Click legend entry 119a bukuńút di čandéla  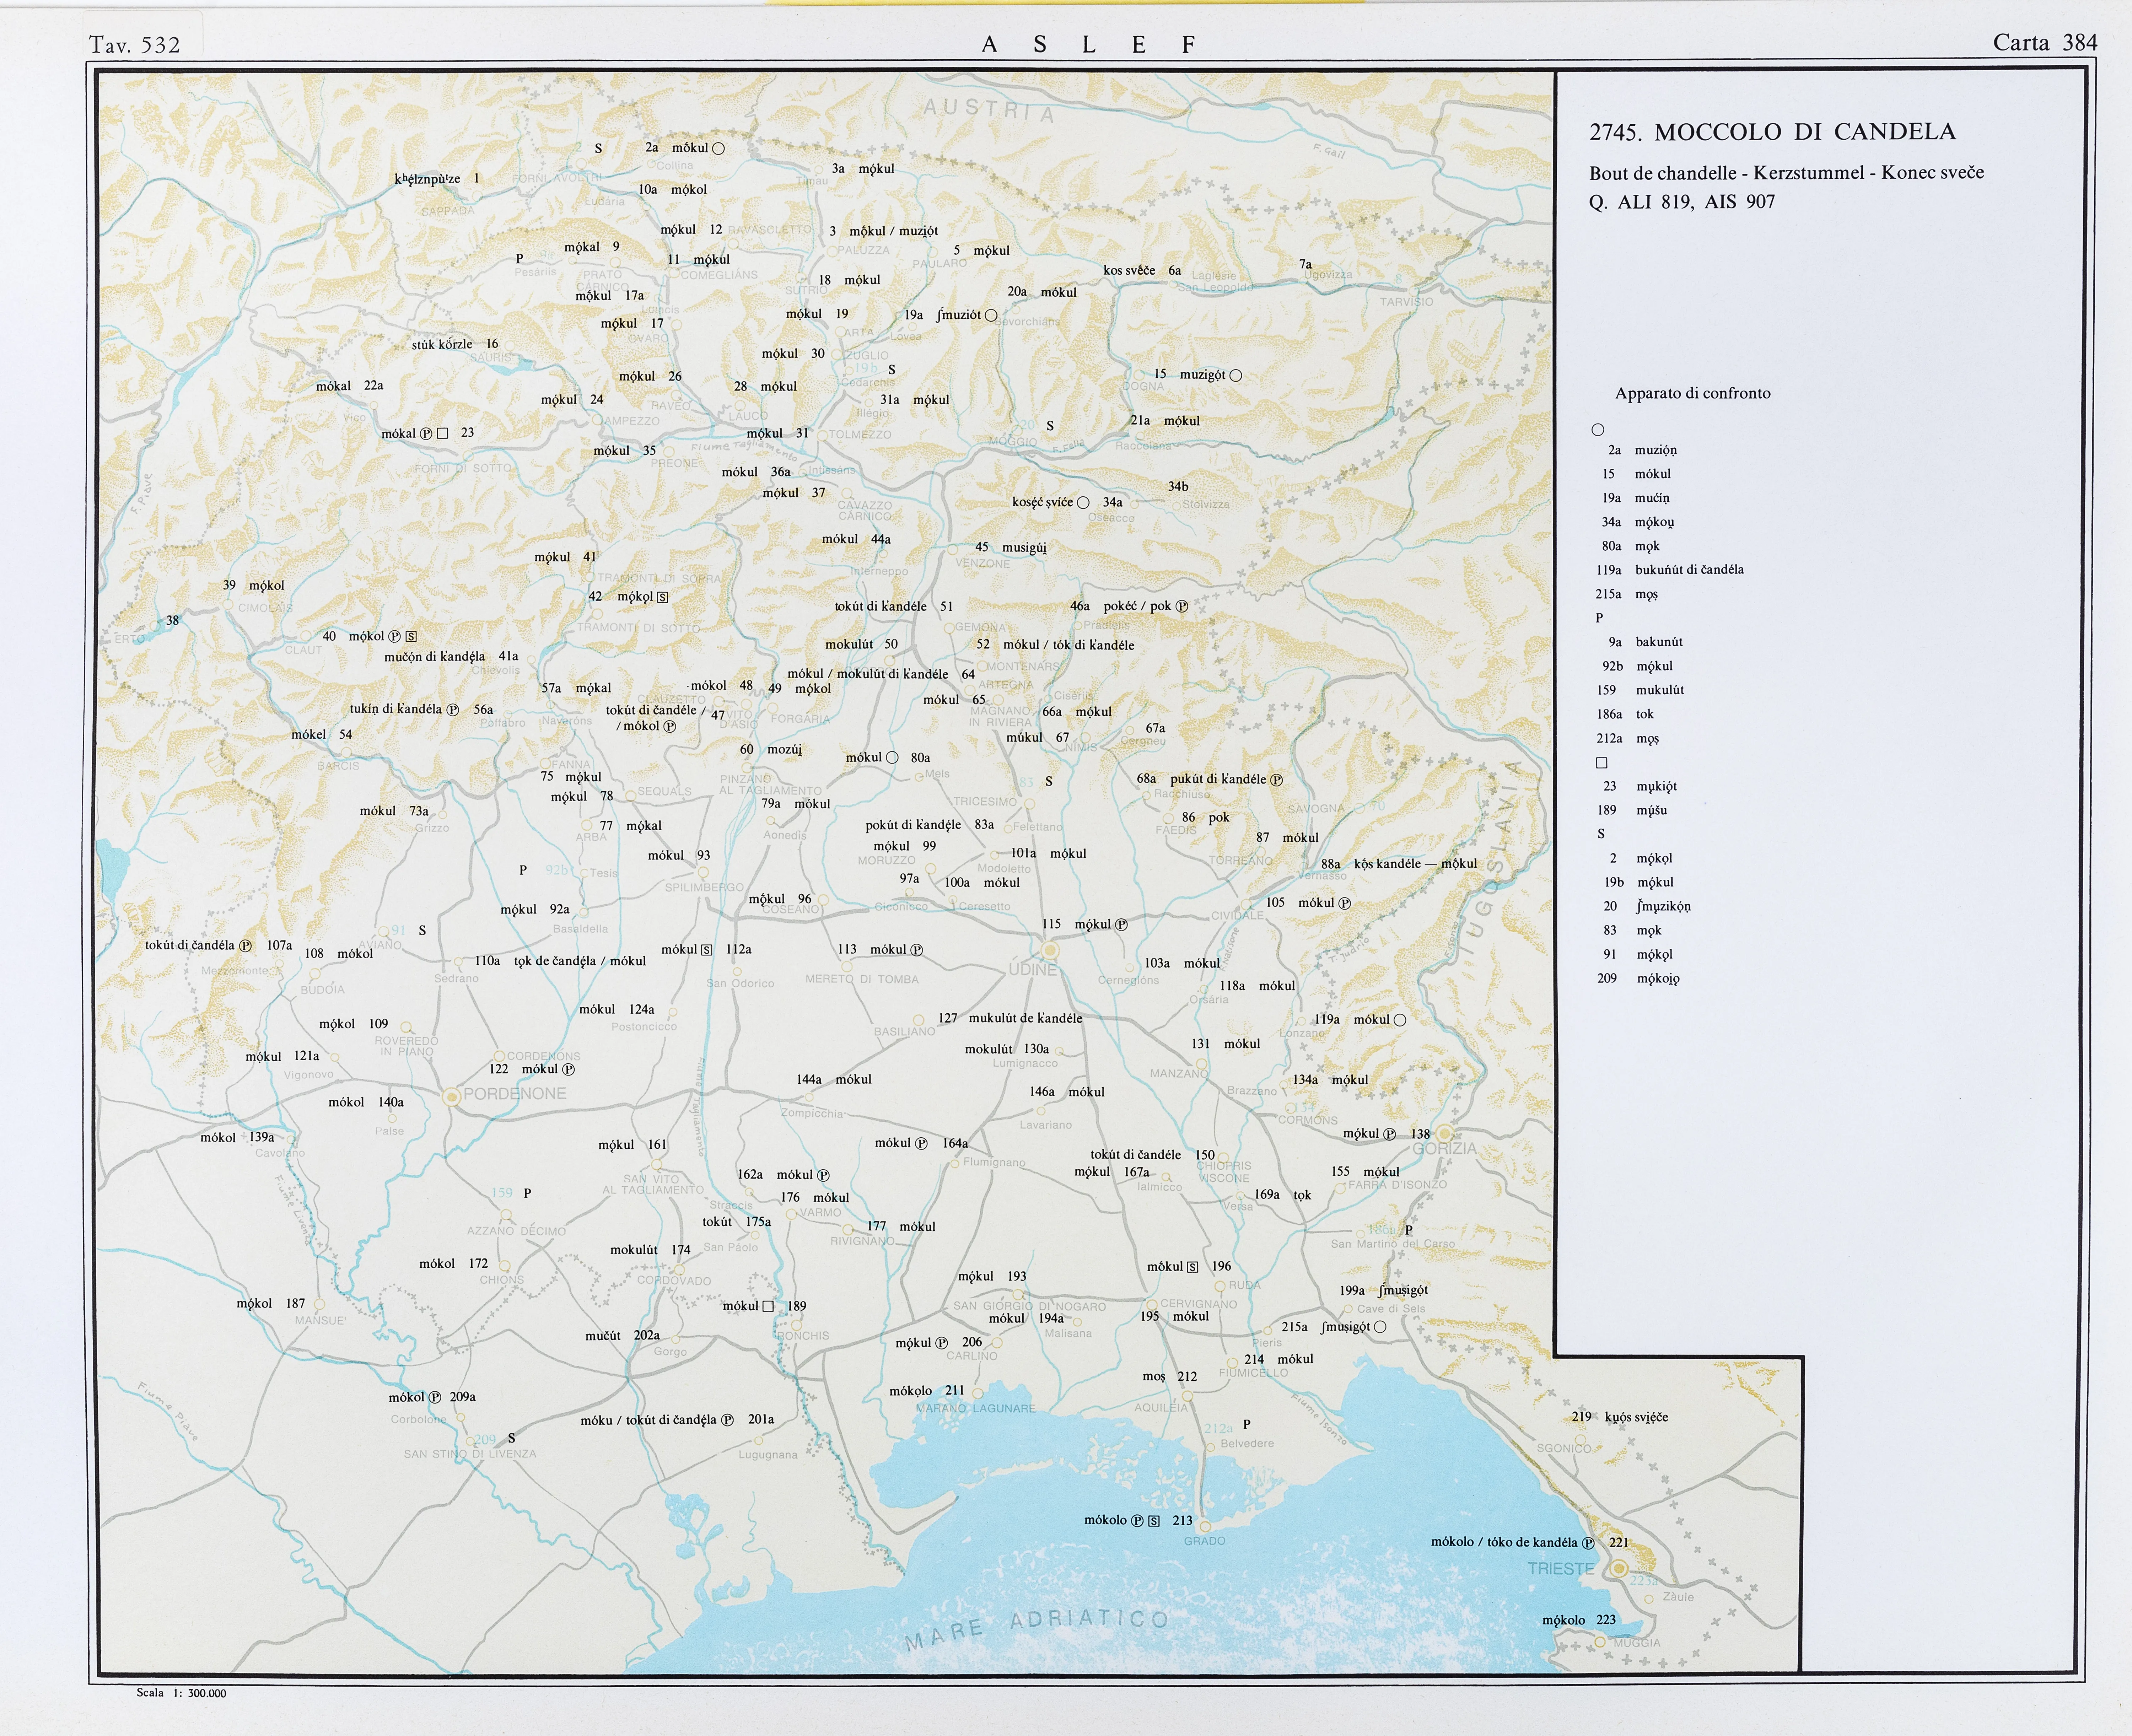pos(1670,570)
